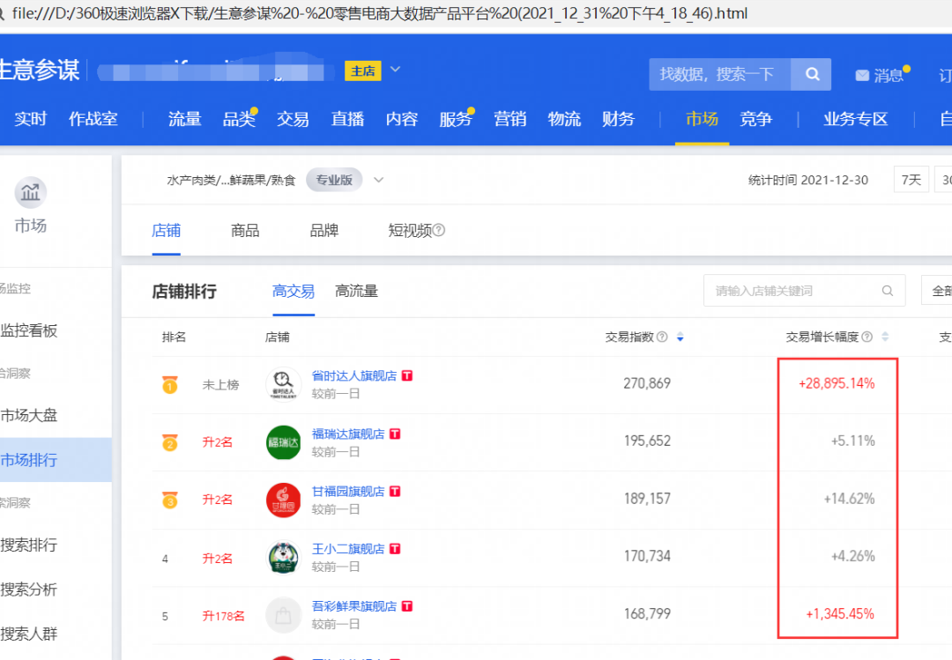This screenshot has height=660, width=952.
Task: Focus the 找数据，搜索一下 search field
Action: (720, 75)
